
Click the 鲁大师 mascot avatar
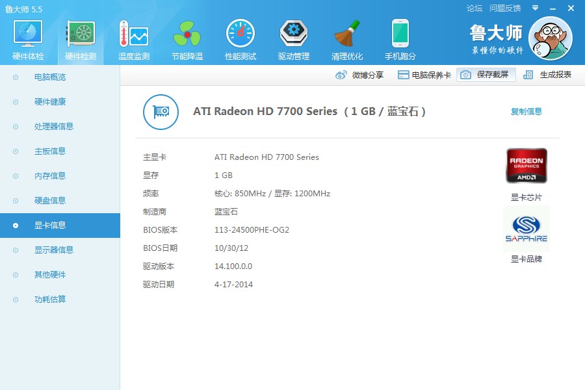551,38
